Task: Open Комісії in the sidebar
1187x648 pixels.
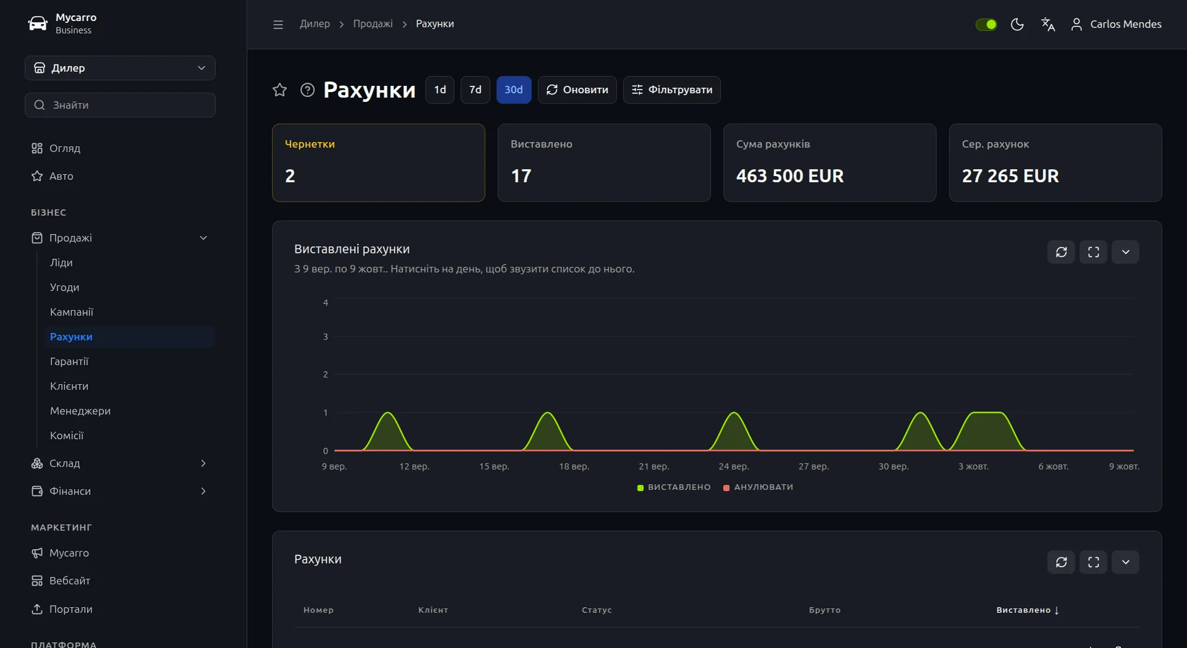Action: [67, 436]
